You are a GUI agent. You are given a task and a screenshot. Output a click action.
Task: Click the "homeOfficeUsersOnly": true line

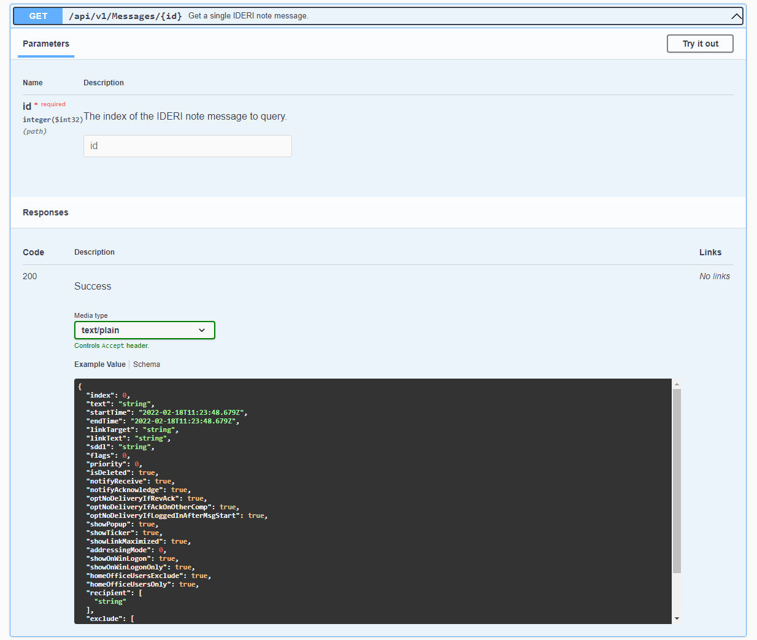coord(142,584)
